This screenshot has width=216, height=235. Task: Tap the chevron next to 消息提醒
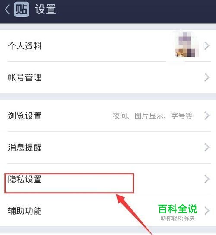[207, 147]
